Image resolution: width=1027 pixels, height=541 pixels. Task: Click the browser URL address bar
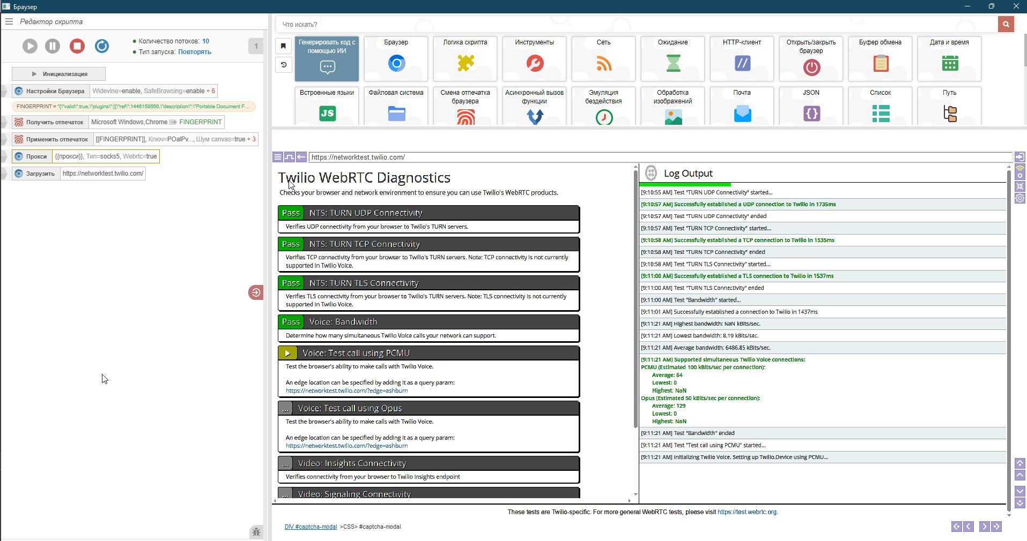(660, 157)
